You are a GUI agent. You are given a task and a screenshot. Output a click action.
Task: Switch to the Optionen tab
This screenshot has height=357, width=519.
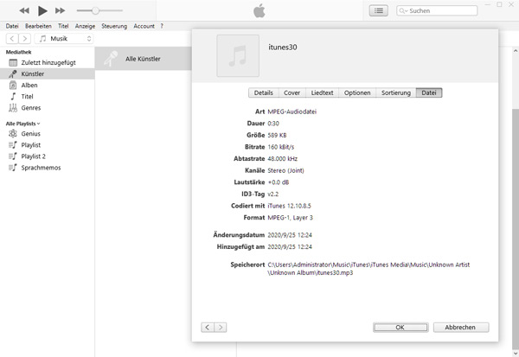[x=357, y=93]
